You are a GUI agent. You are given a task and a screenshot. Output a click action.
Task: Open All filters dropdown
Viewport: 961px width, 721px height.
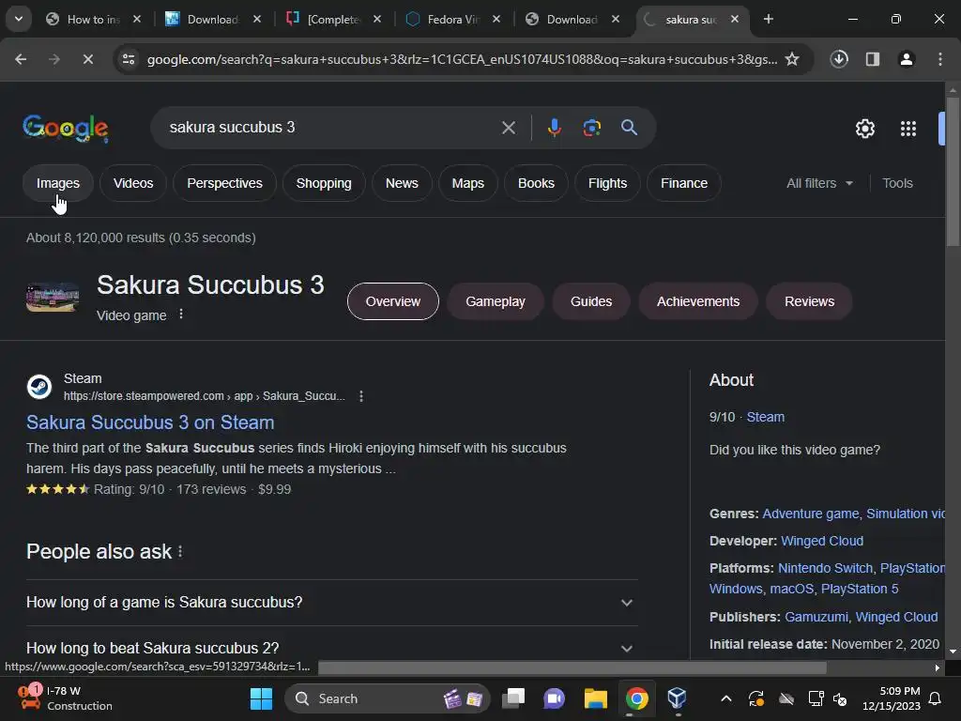coord(819,183)
